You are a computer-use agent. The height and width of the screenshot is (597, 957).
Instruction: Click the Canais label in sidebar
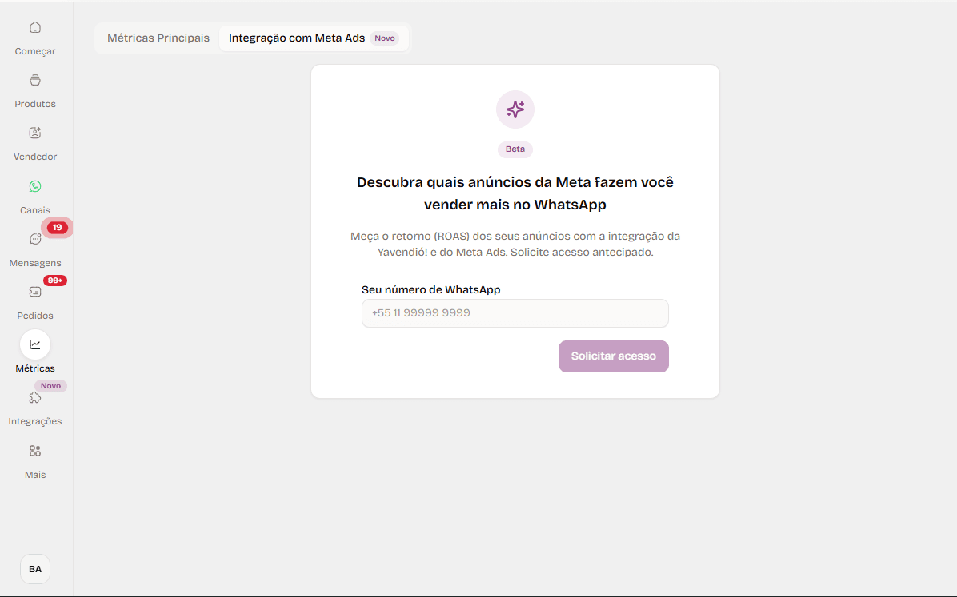click(x=34, y=209)
